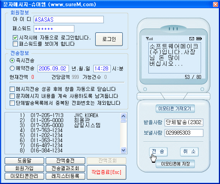Click the signal strength antenna icon
Viewport: 220px width, 184px height.
pyautogui.click(x=150, y=39)
